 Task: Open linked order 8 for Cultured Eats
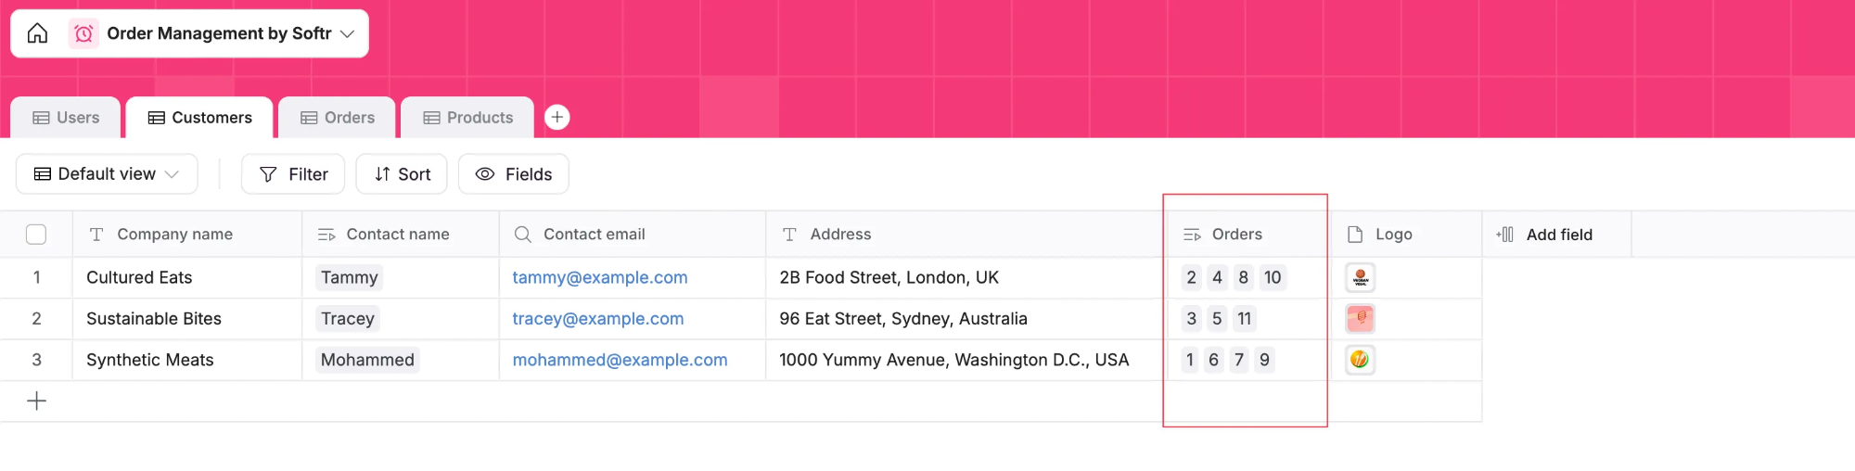[x=1244, y=277]
